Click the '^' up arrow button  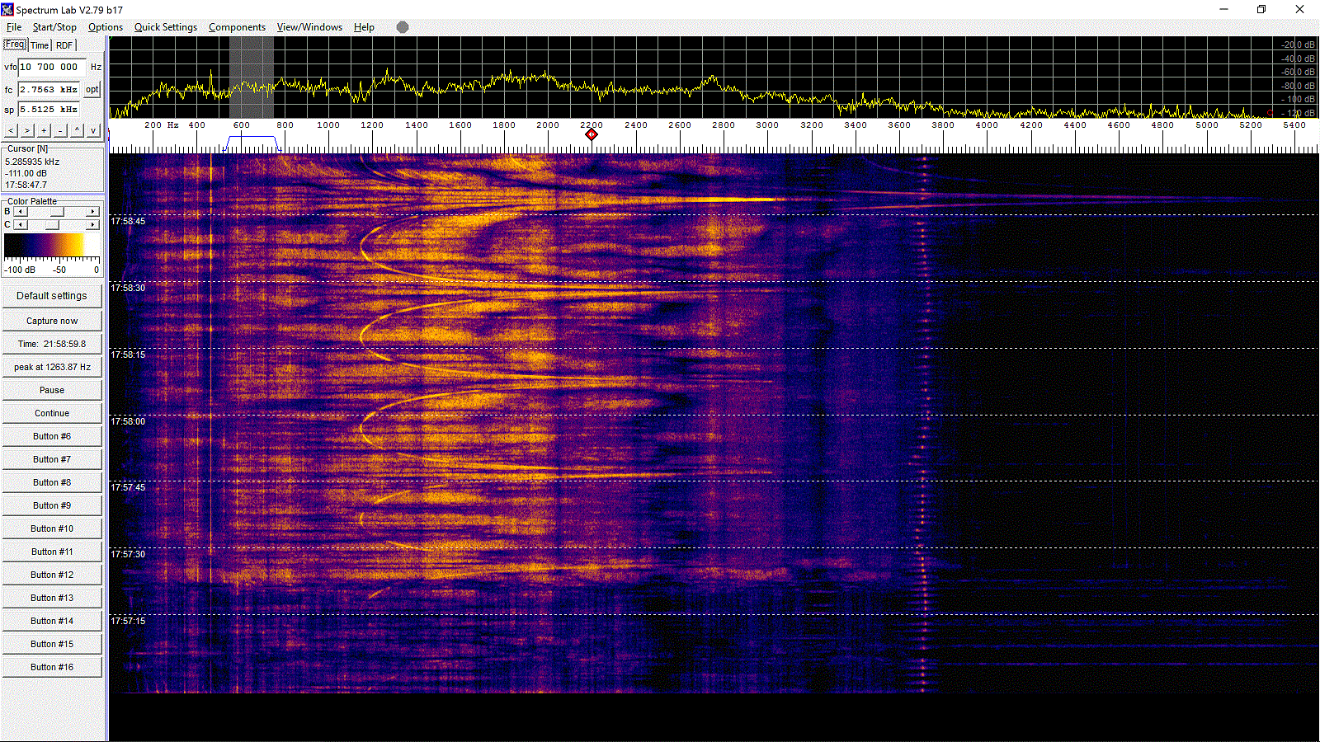[x=77, y=130]
